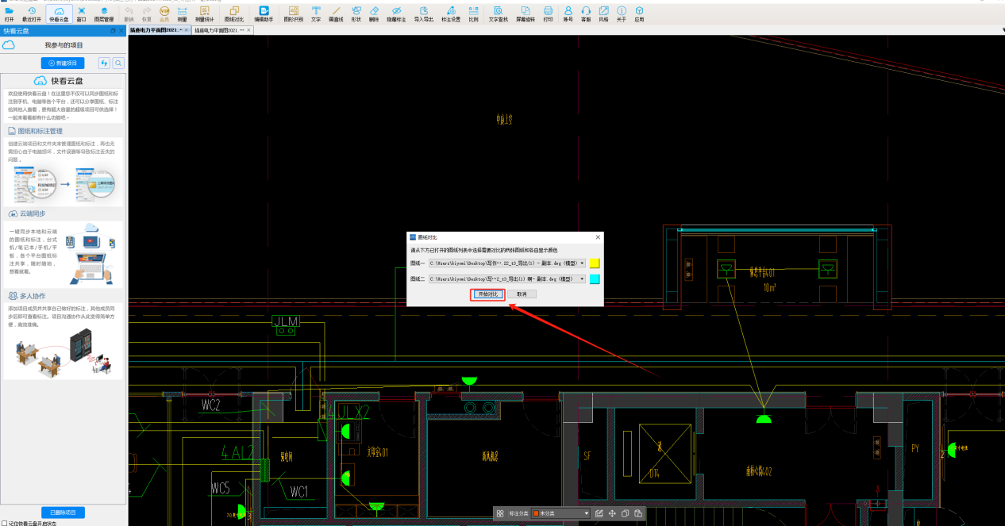Click the paste clipboard icon in the bottom annotation bar
Screen dimensions: 1005x526
638,514
